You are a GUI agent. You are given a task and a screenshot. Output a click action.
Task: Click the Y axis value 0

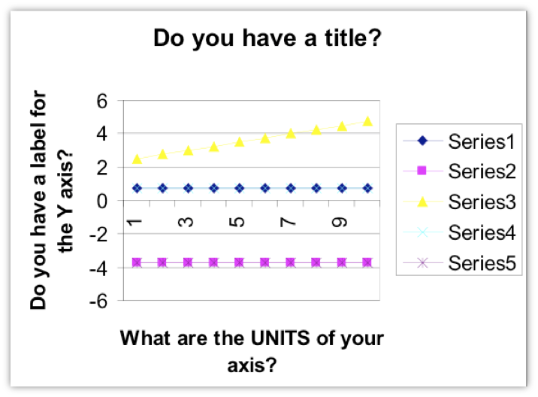(102, 202)
